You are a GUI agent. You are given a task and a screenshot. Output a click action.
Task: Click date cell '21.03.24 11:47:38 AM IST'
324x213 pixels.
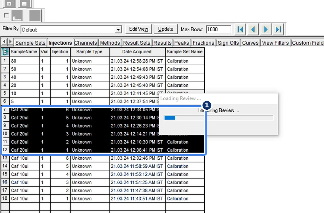click(137, 190)
